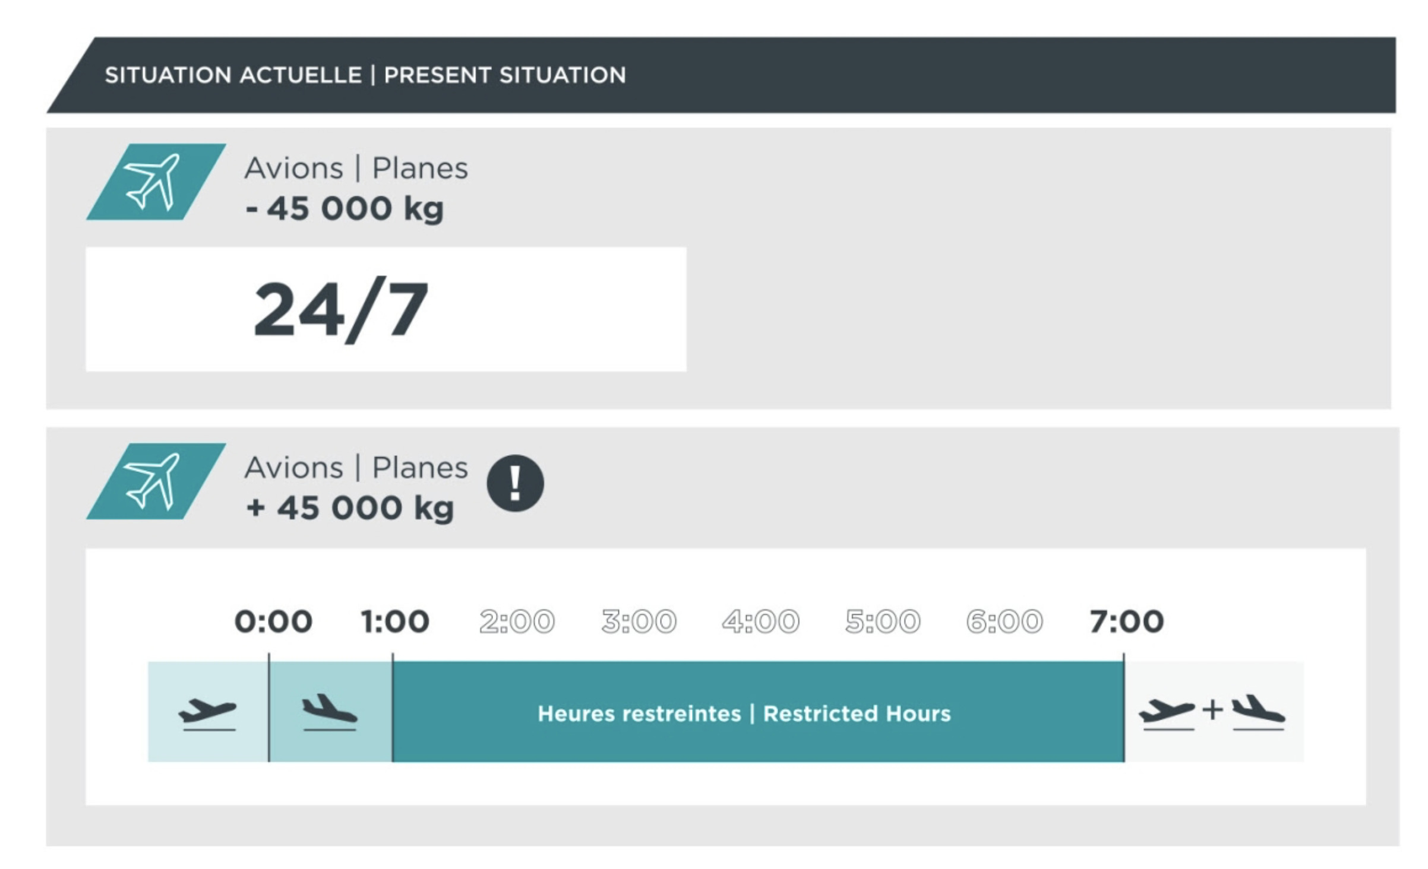
Task: Click the 5:00 outlined time marker
Action: click(x=883, y=621)
